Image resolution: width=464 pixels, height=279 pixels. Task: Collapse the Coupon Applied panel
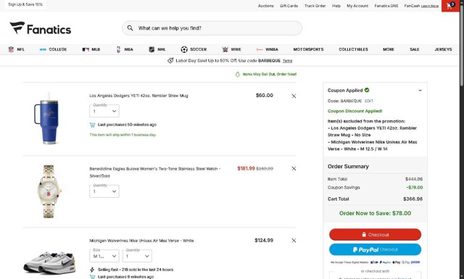(x=420, y=91)
